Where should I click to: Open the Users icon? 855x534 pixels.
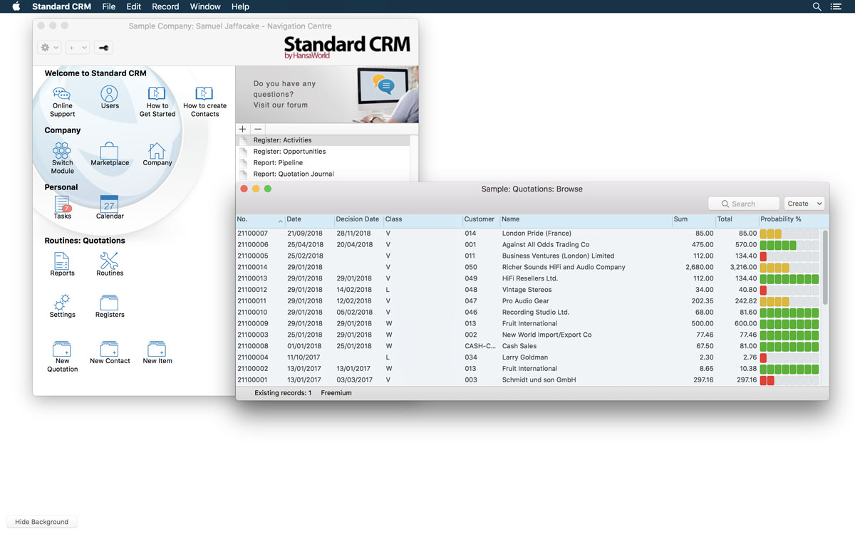[109, 94]
